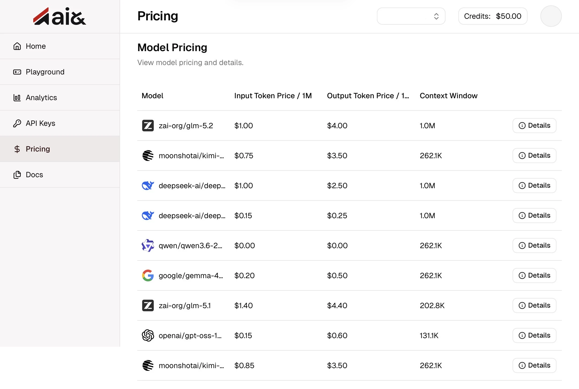The width and height of the screenshot is (579, 389).
Task: Click the API Keys key icon
Action: [x=17, y=123]
